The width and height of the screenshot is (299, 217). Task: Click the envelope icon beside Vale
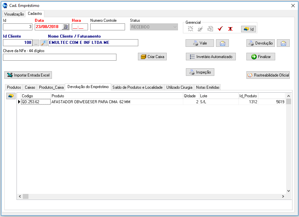point(222,43)
